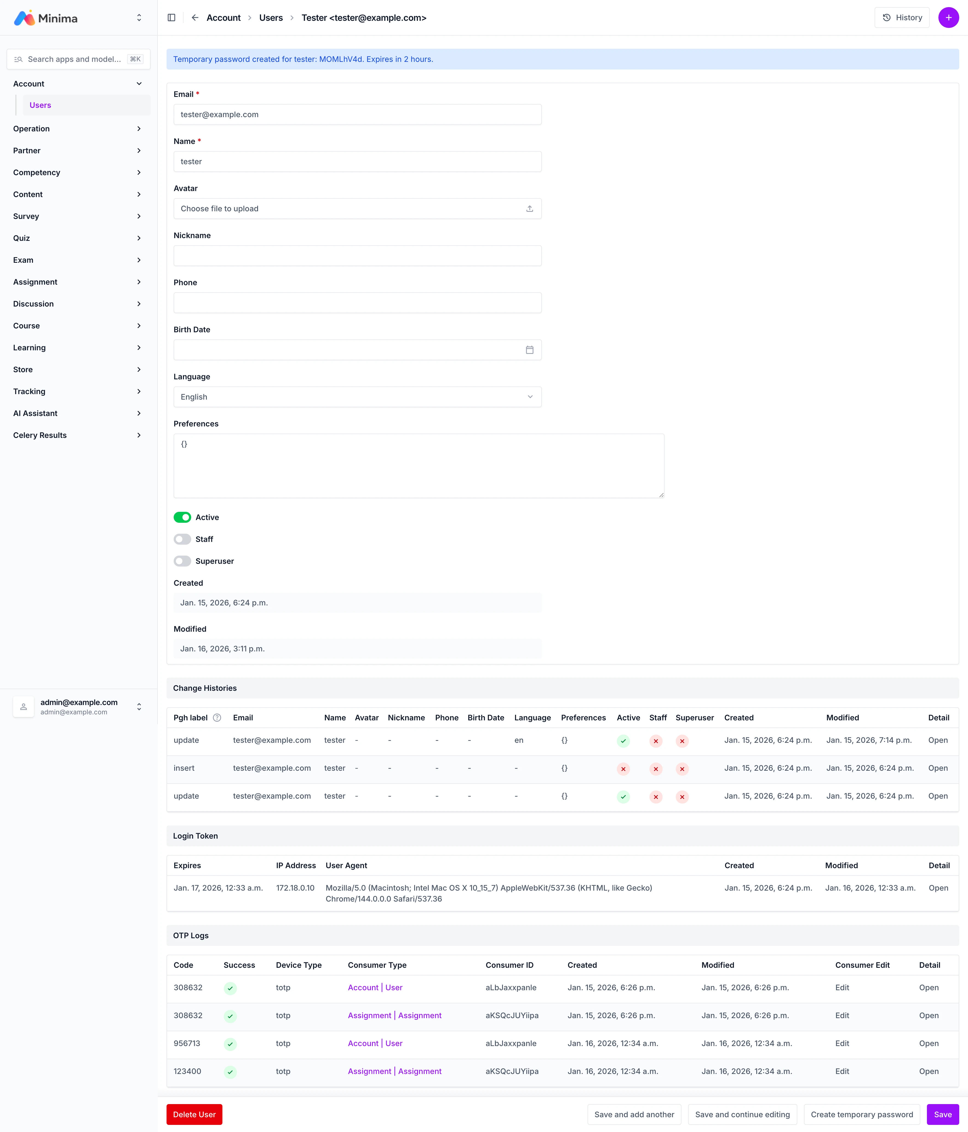Enable the Superuser toggle
The width and height of the screenshot is (968, 1132).
pyautogui.click(x=182, y=561)
